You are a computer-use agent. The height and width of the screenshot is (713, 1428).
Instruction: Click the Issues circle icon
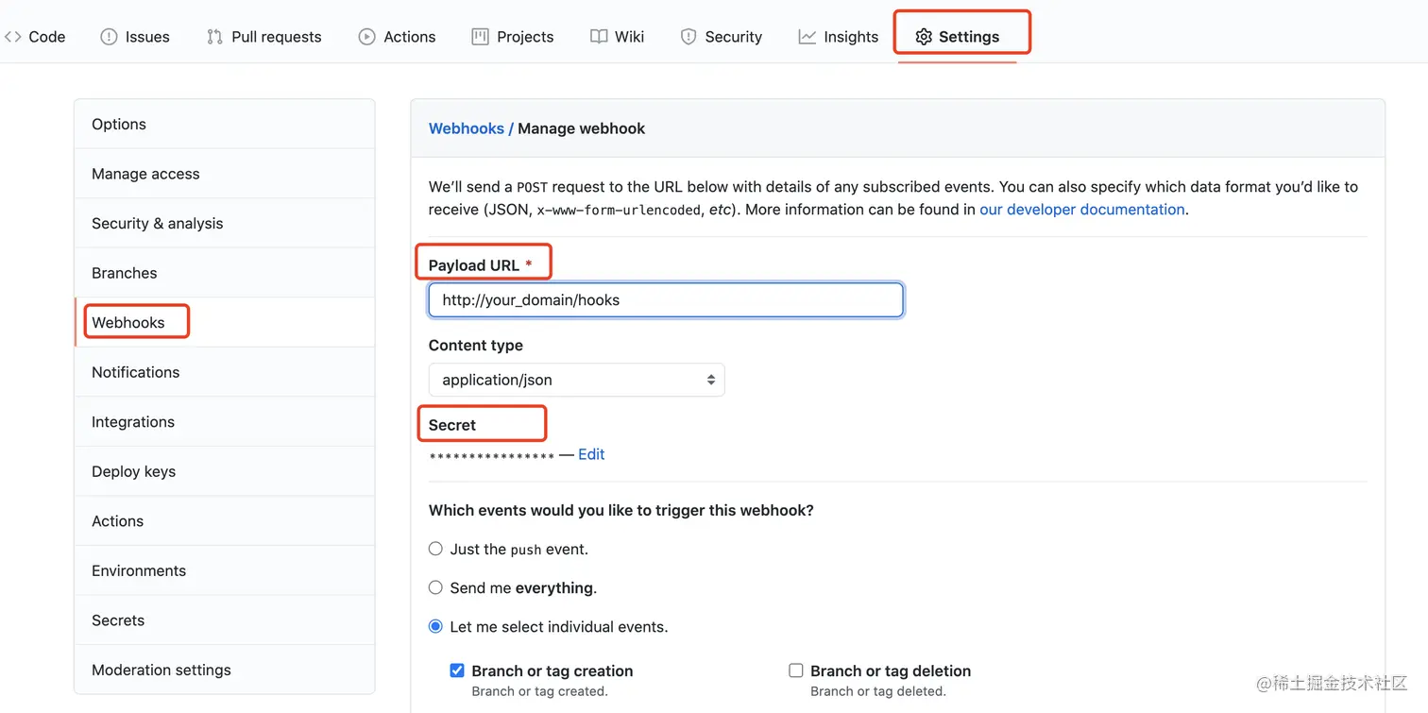[109, 37]
